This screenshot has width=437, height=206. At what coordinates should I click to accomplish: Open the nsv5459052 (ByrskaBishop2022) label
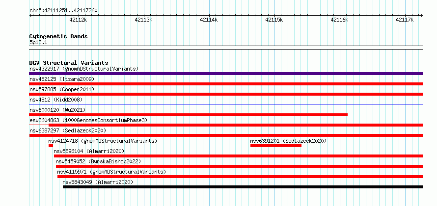tap(98, 161)
